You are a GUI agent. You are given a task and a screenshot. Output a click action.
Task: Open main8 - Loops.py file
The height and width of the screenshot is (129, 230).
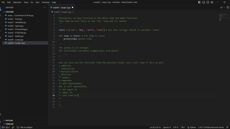pos(15,40)
